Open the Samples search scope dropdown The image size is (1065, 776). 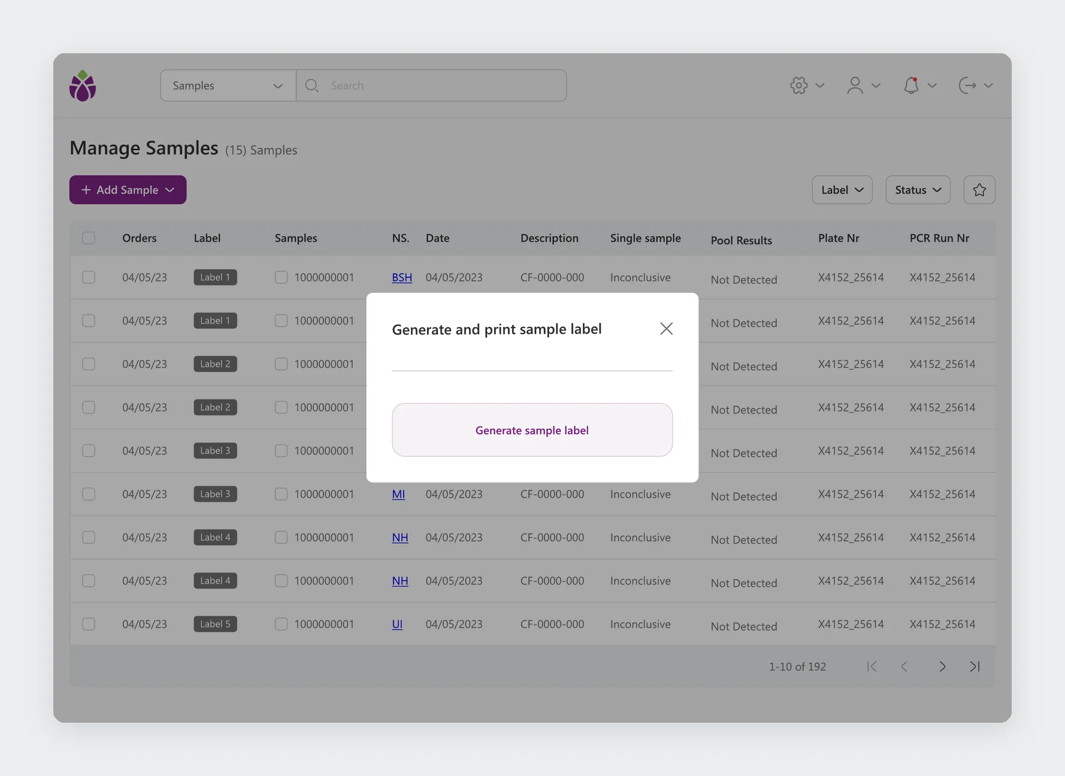[228, 86]
